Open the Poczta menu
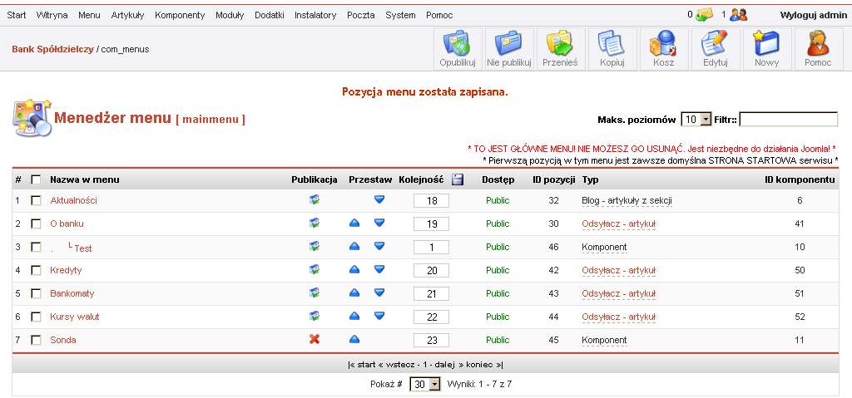The image size is (852, 398). pyautogui.click(x=361, y=15)
